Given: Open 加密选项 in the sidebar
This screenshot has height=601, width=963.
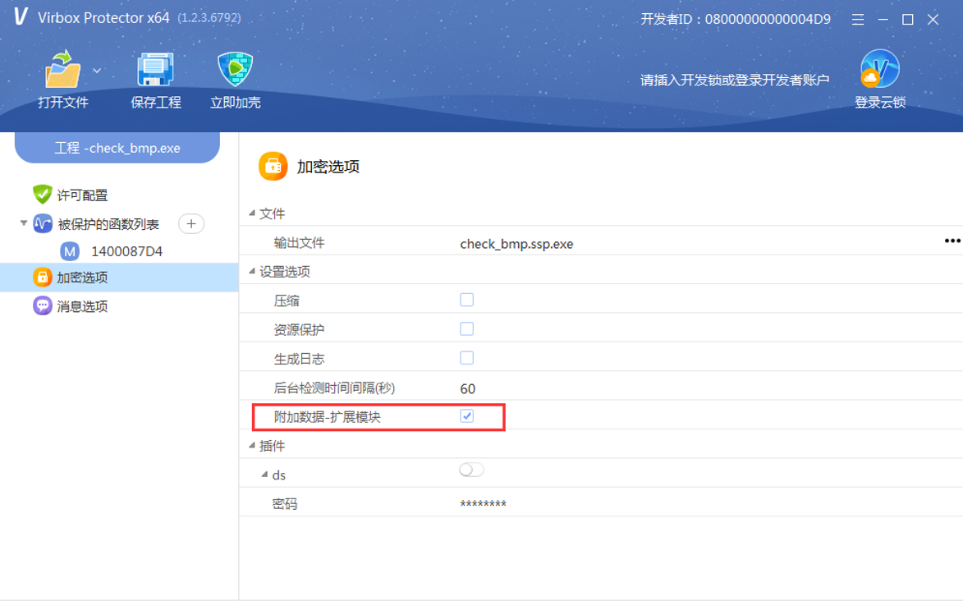Looking at the screenshot, I should 82,278.
